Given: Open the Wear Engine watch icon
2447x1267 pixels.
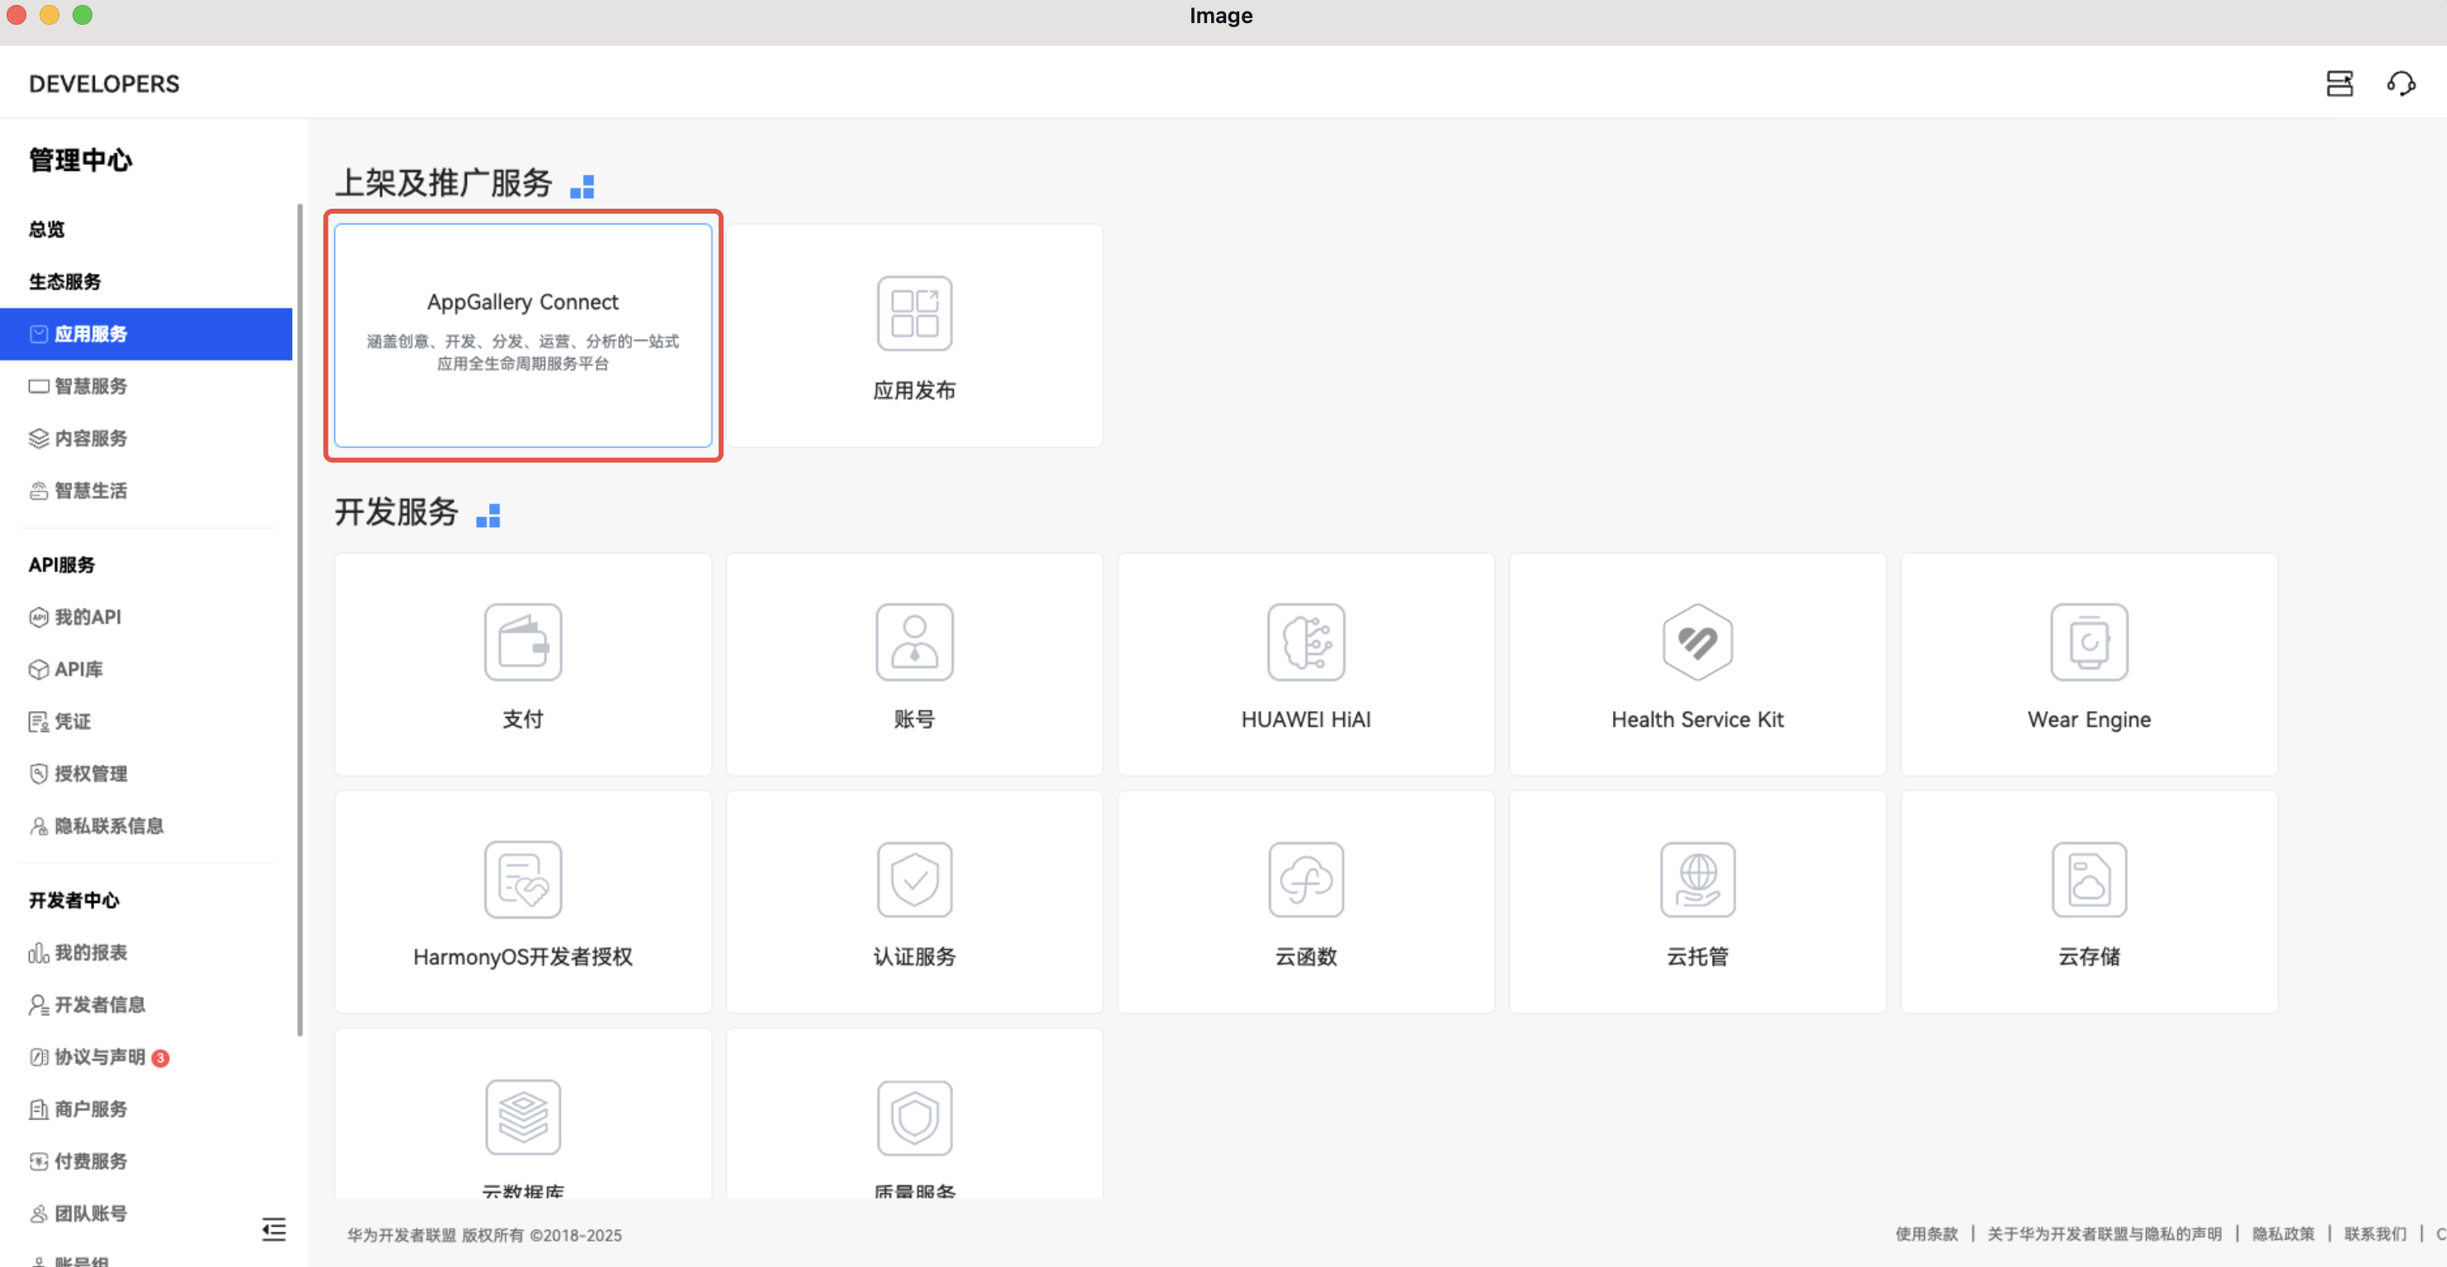Looking at the screenshot, I should 2089,642.
